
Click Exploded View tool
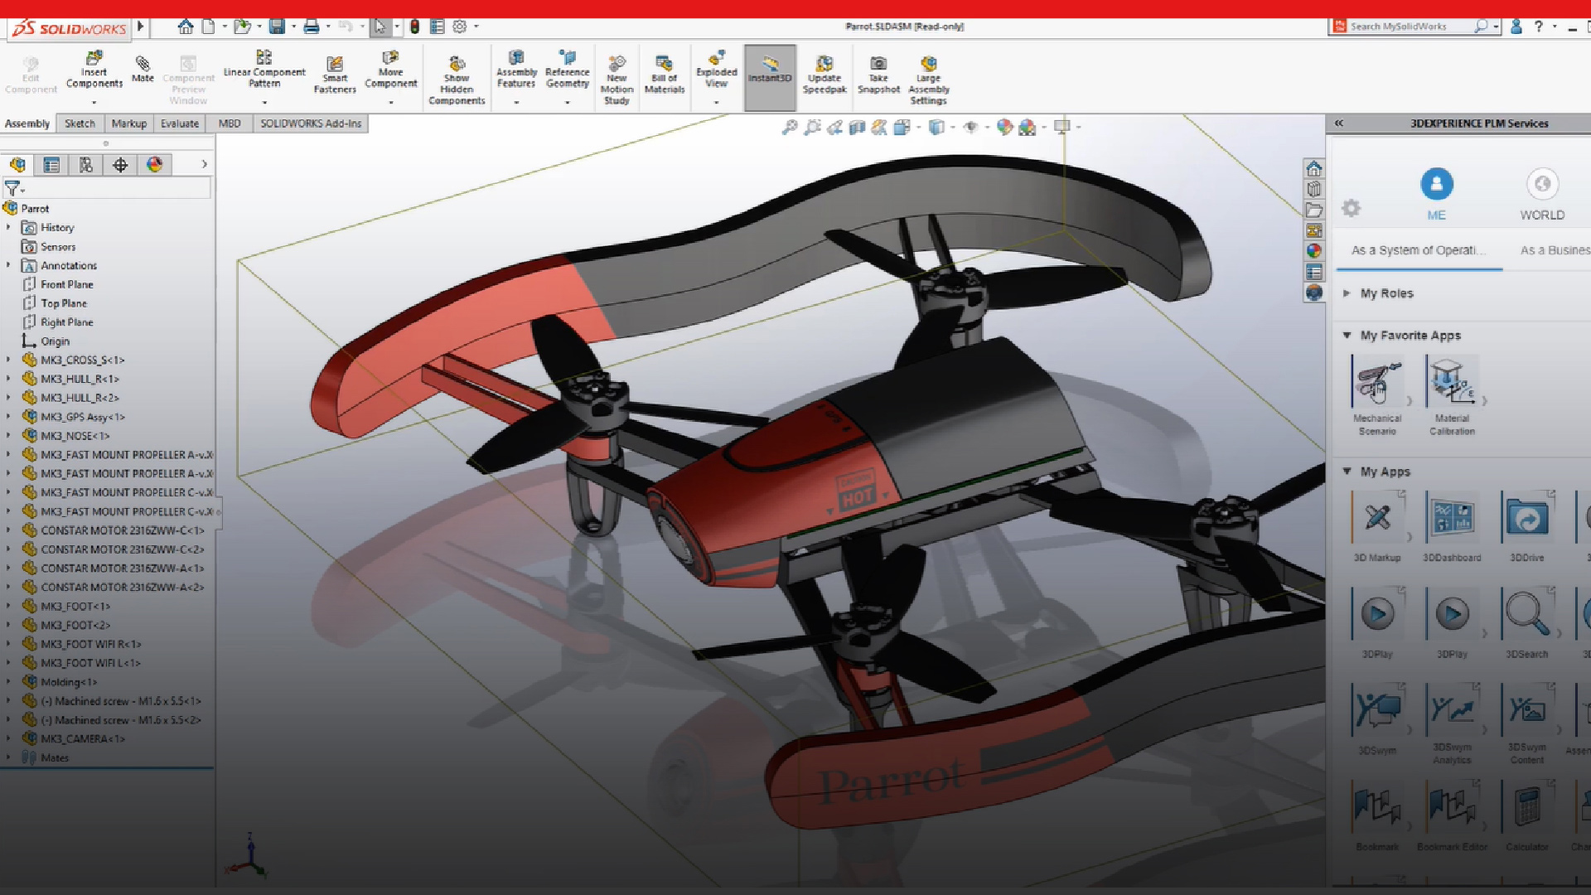point(716,69)
